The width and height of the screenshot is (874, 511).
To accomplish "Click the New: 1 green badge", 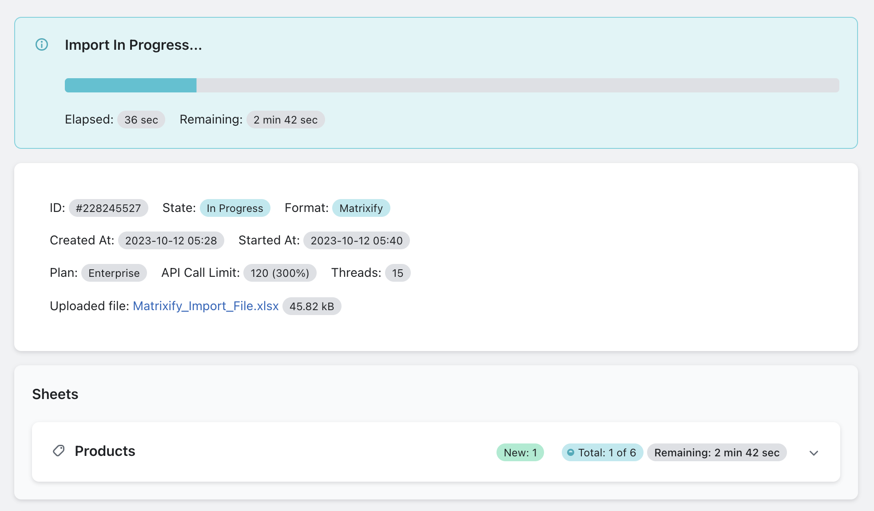I will [520, 452].
